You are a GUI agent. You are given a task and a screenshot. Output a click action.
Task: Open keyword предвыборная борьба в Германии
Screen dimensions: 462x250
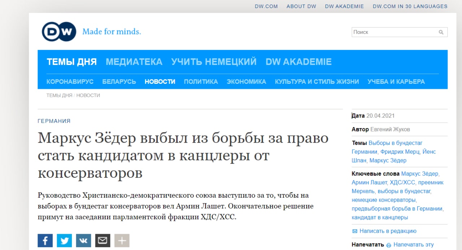pos(397,208)
